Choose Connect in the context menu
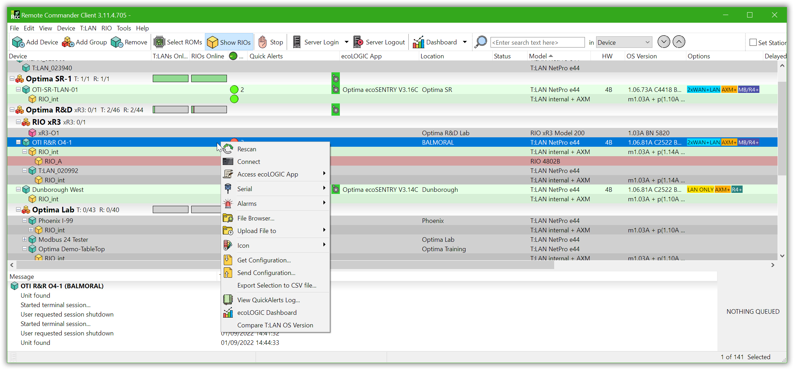 [x=276, y=162]
